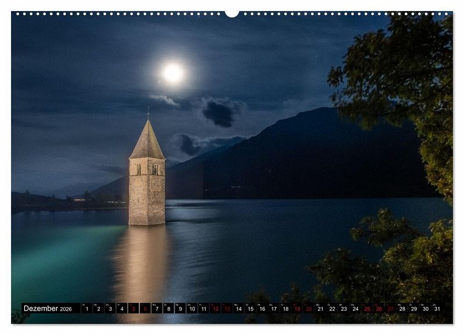The image size is (464, 335).
Task: Select day 11 in the calendar strip
Action: [204, 308]
